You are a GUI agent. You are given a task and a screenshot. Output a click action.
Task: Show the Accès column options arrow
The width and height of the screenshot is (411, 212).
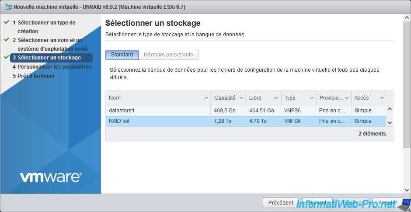click(382, 98)
